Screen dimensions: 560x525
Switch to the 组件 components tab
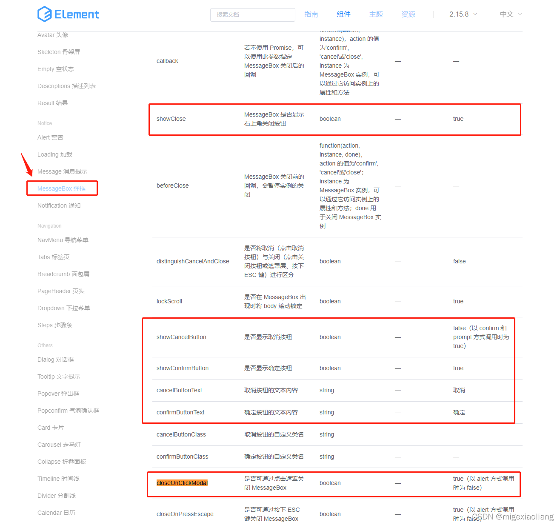point(343,14)
